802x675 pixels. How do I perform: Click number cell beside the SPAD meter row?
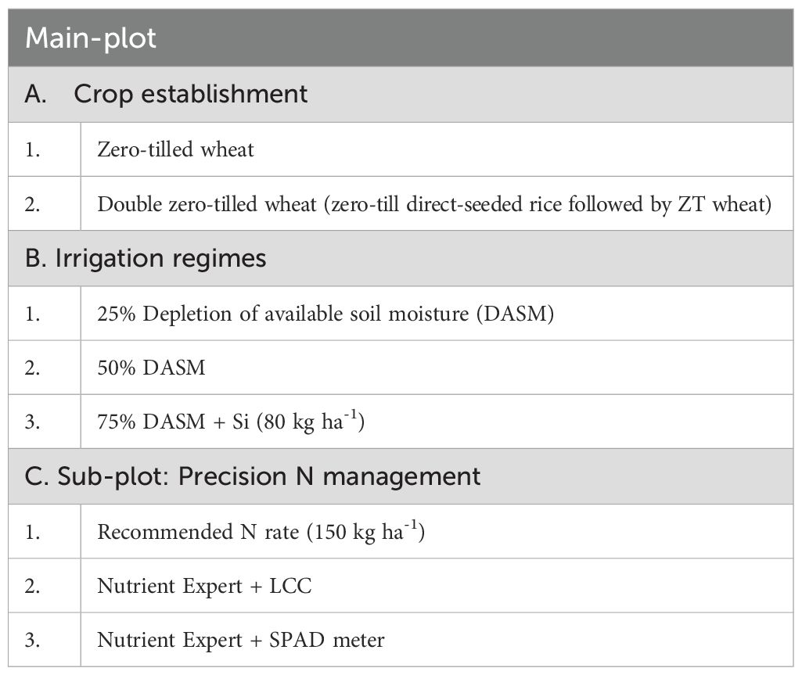(x=34, y=640)
